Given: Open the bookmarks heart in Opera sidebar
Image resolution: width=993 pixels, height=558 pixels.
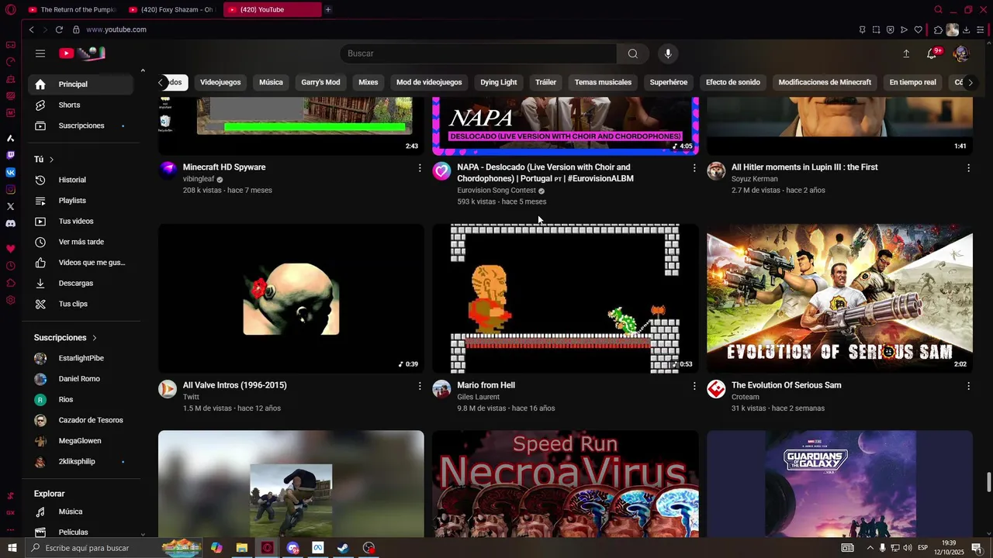Looking at the screenshot, I should point(10,249).
